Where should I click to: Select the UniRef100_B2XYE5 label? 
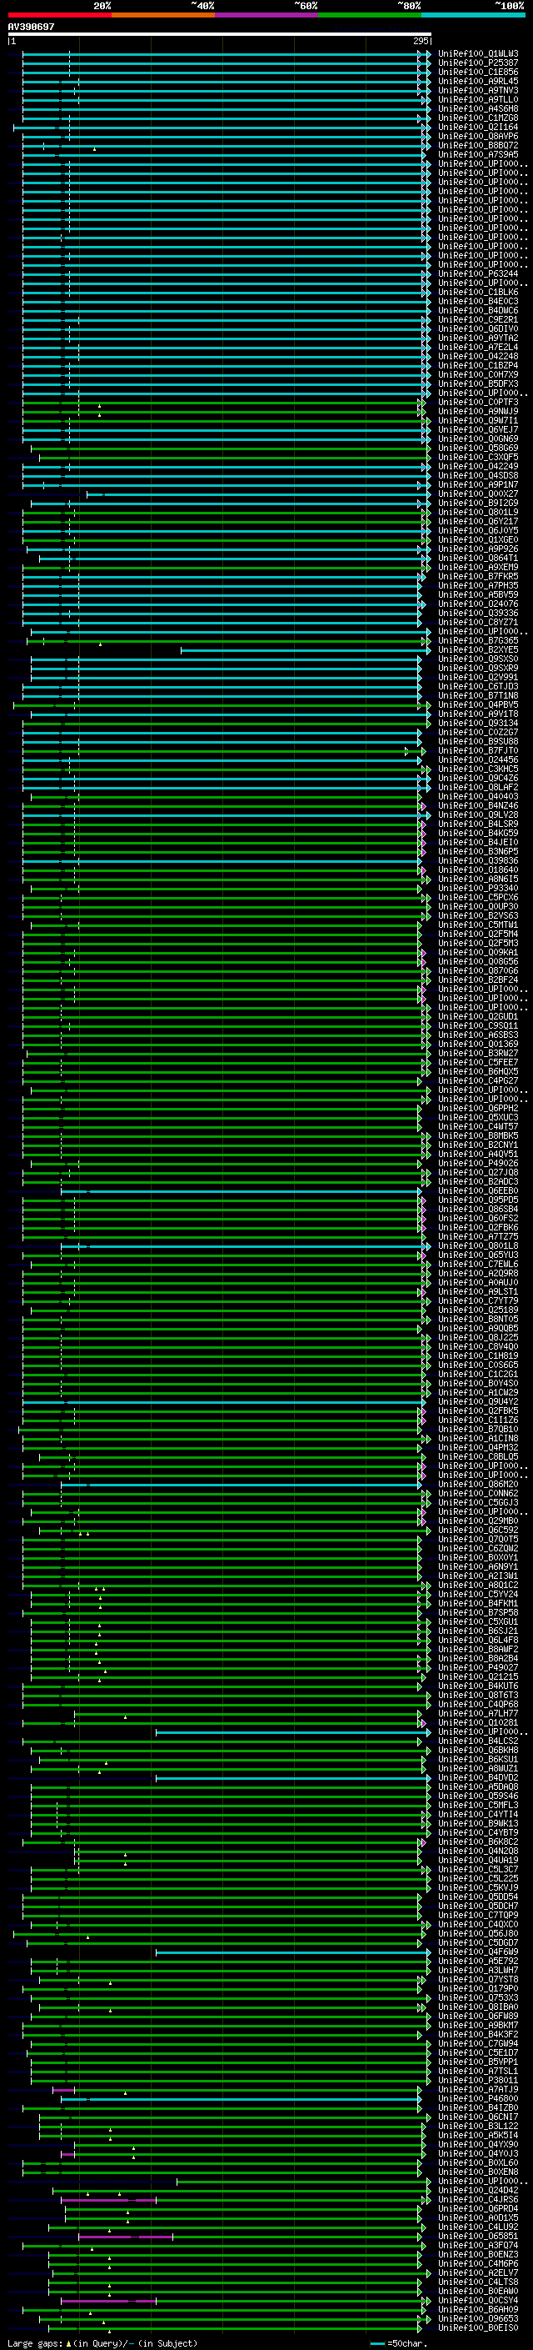[478, 649]
